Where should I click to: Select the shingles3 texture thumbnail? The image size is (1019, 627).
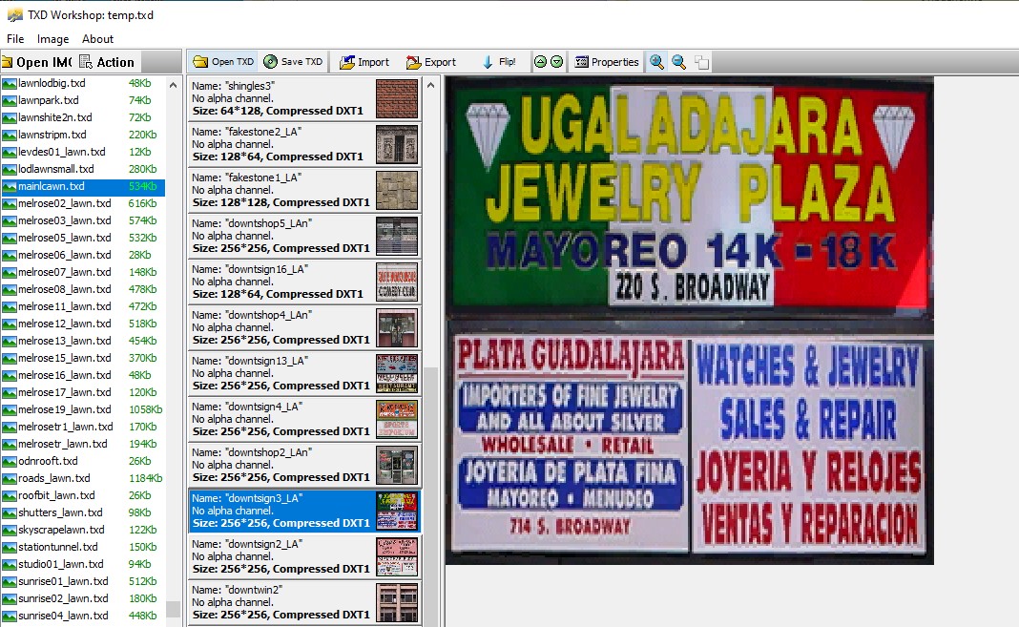pyautogui.click(x=396, y=98)
